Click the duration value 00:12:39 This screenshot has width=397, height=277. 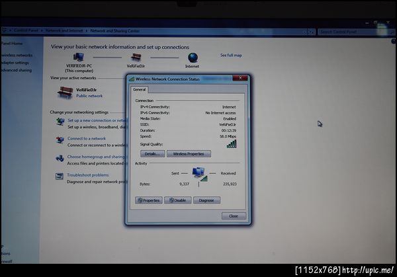coord(229,130)
